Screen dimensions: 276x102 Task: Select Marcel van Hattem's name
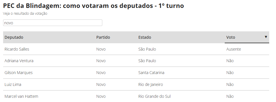pos(21,96)
